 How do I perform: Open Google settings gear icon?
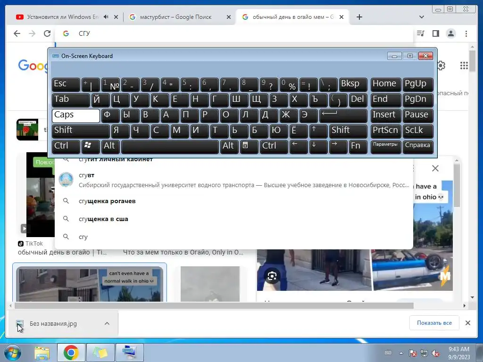click(x=441, y=66)
